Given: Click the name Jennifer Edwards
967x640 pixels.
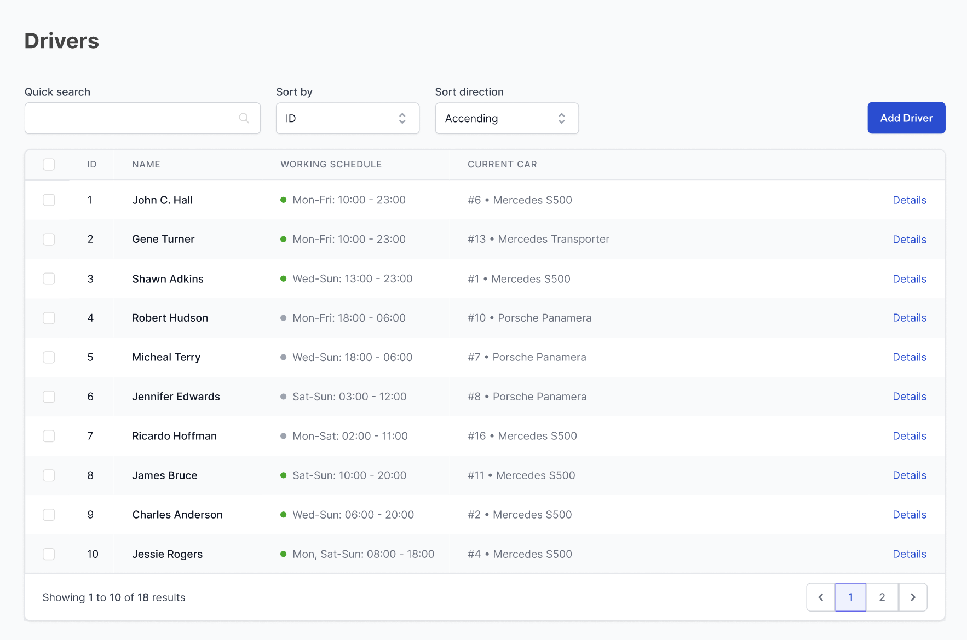Looking at the screenshot, I should point(176,397).
